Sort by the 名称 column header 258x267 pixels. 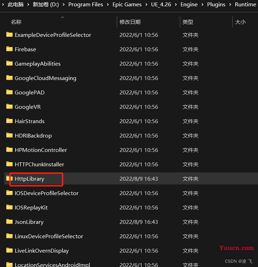coord(16,22)
